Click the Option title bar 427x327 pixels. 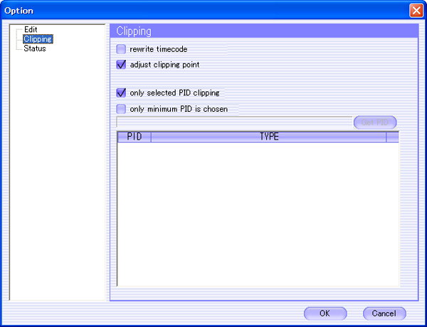tap(199, 11)
